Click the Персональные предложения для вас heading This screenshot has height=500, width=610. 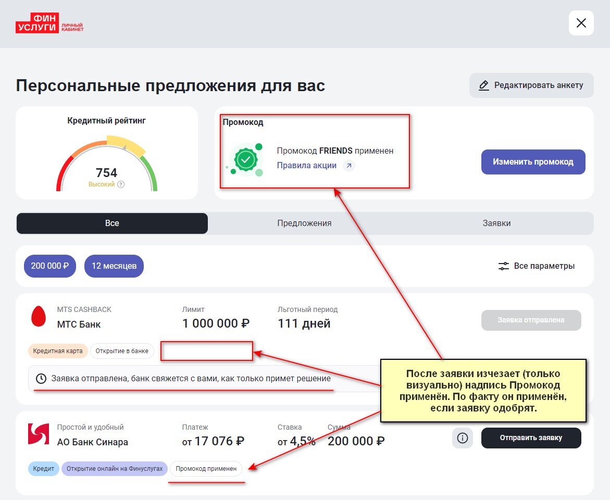(x=170, y=85)
